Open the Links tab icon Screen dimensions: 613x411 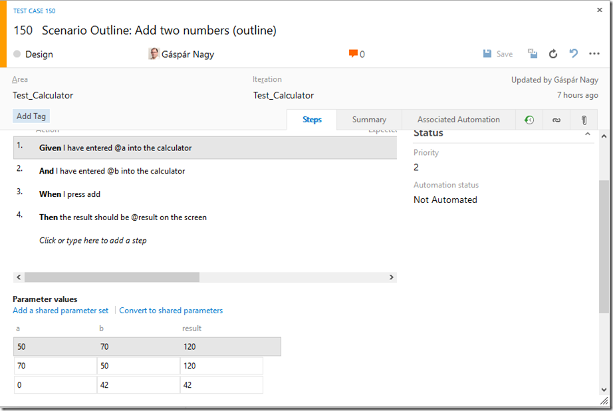click(556, 120)
